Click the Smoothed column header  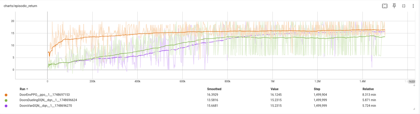pos(214,89)
